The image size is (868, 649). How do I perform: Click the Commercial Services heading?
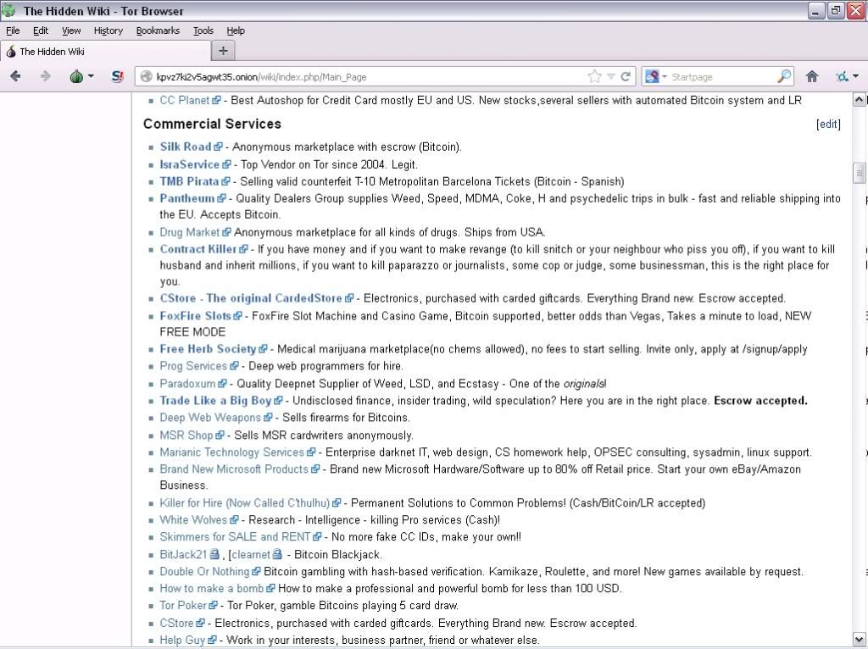212,124
